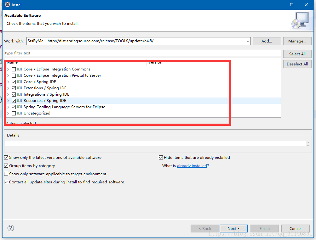Uncheck Group items by category
The image size is (316, 240).
(x=6, y=165)
